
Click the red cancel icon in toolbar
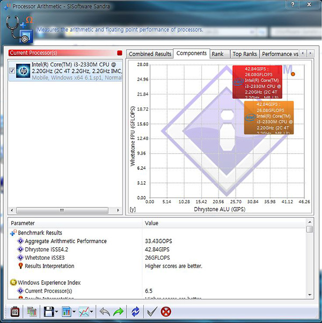click(166, 312)
